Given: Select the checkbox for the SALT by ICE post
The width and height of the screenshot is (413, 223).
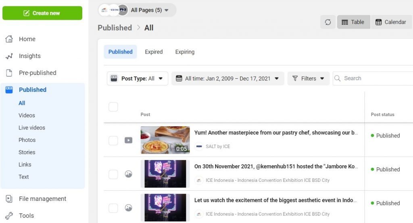Looking at the screenshot, I should tap(113, 140).
